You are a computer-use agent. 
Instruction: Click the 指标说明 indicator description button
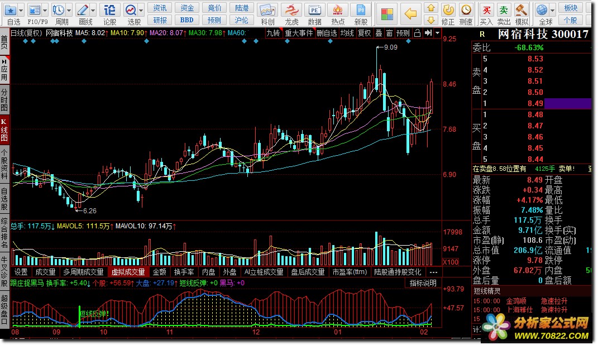click(x=423, y=283)
